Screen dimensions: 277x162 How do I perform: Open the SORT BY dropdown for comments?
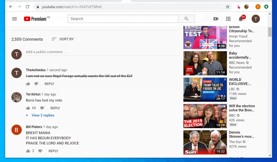[x=62, y=39]
